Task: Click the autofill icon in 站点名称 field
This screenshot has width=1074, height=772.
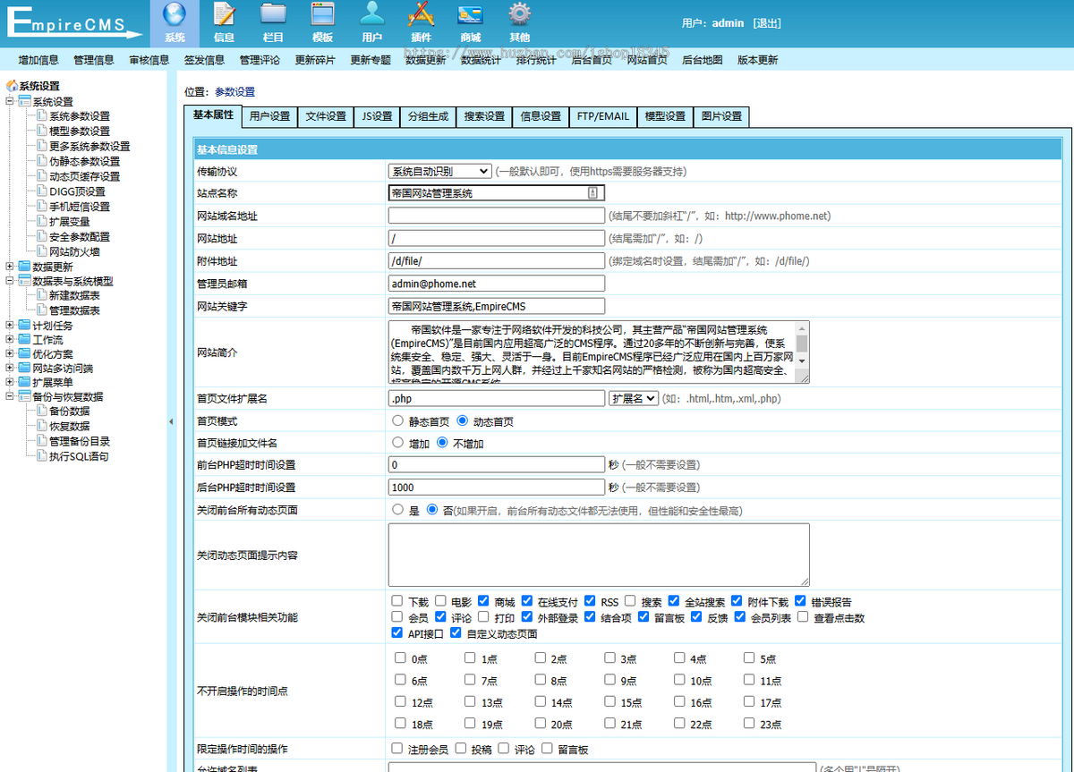Action: (x=592, y=193)
